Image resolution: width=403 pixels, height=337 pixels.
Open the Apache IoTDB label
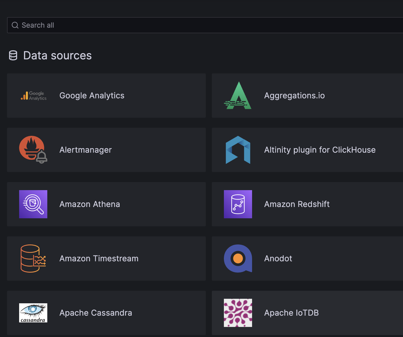click(291, 313)
